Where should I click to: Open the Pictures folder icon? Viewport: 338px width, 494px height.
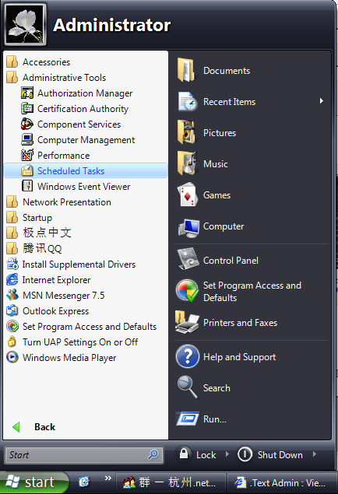coord(186,132)
